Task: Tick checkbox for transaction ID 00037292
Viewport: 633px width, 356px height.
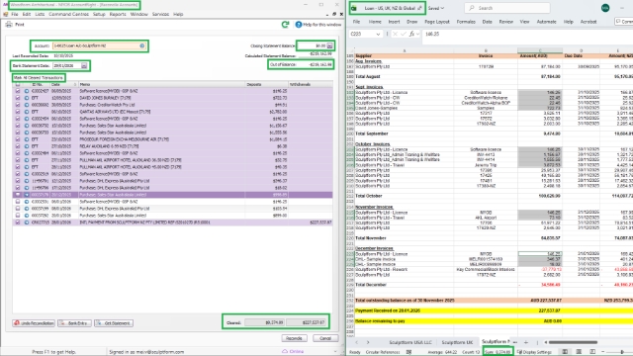Action: point(18,216)
